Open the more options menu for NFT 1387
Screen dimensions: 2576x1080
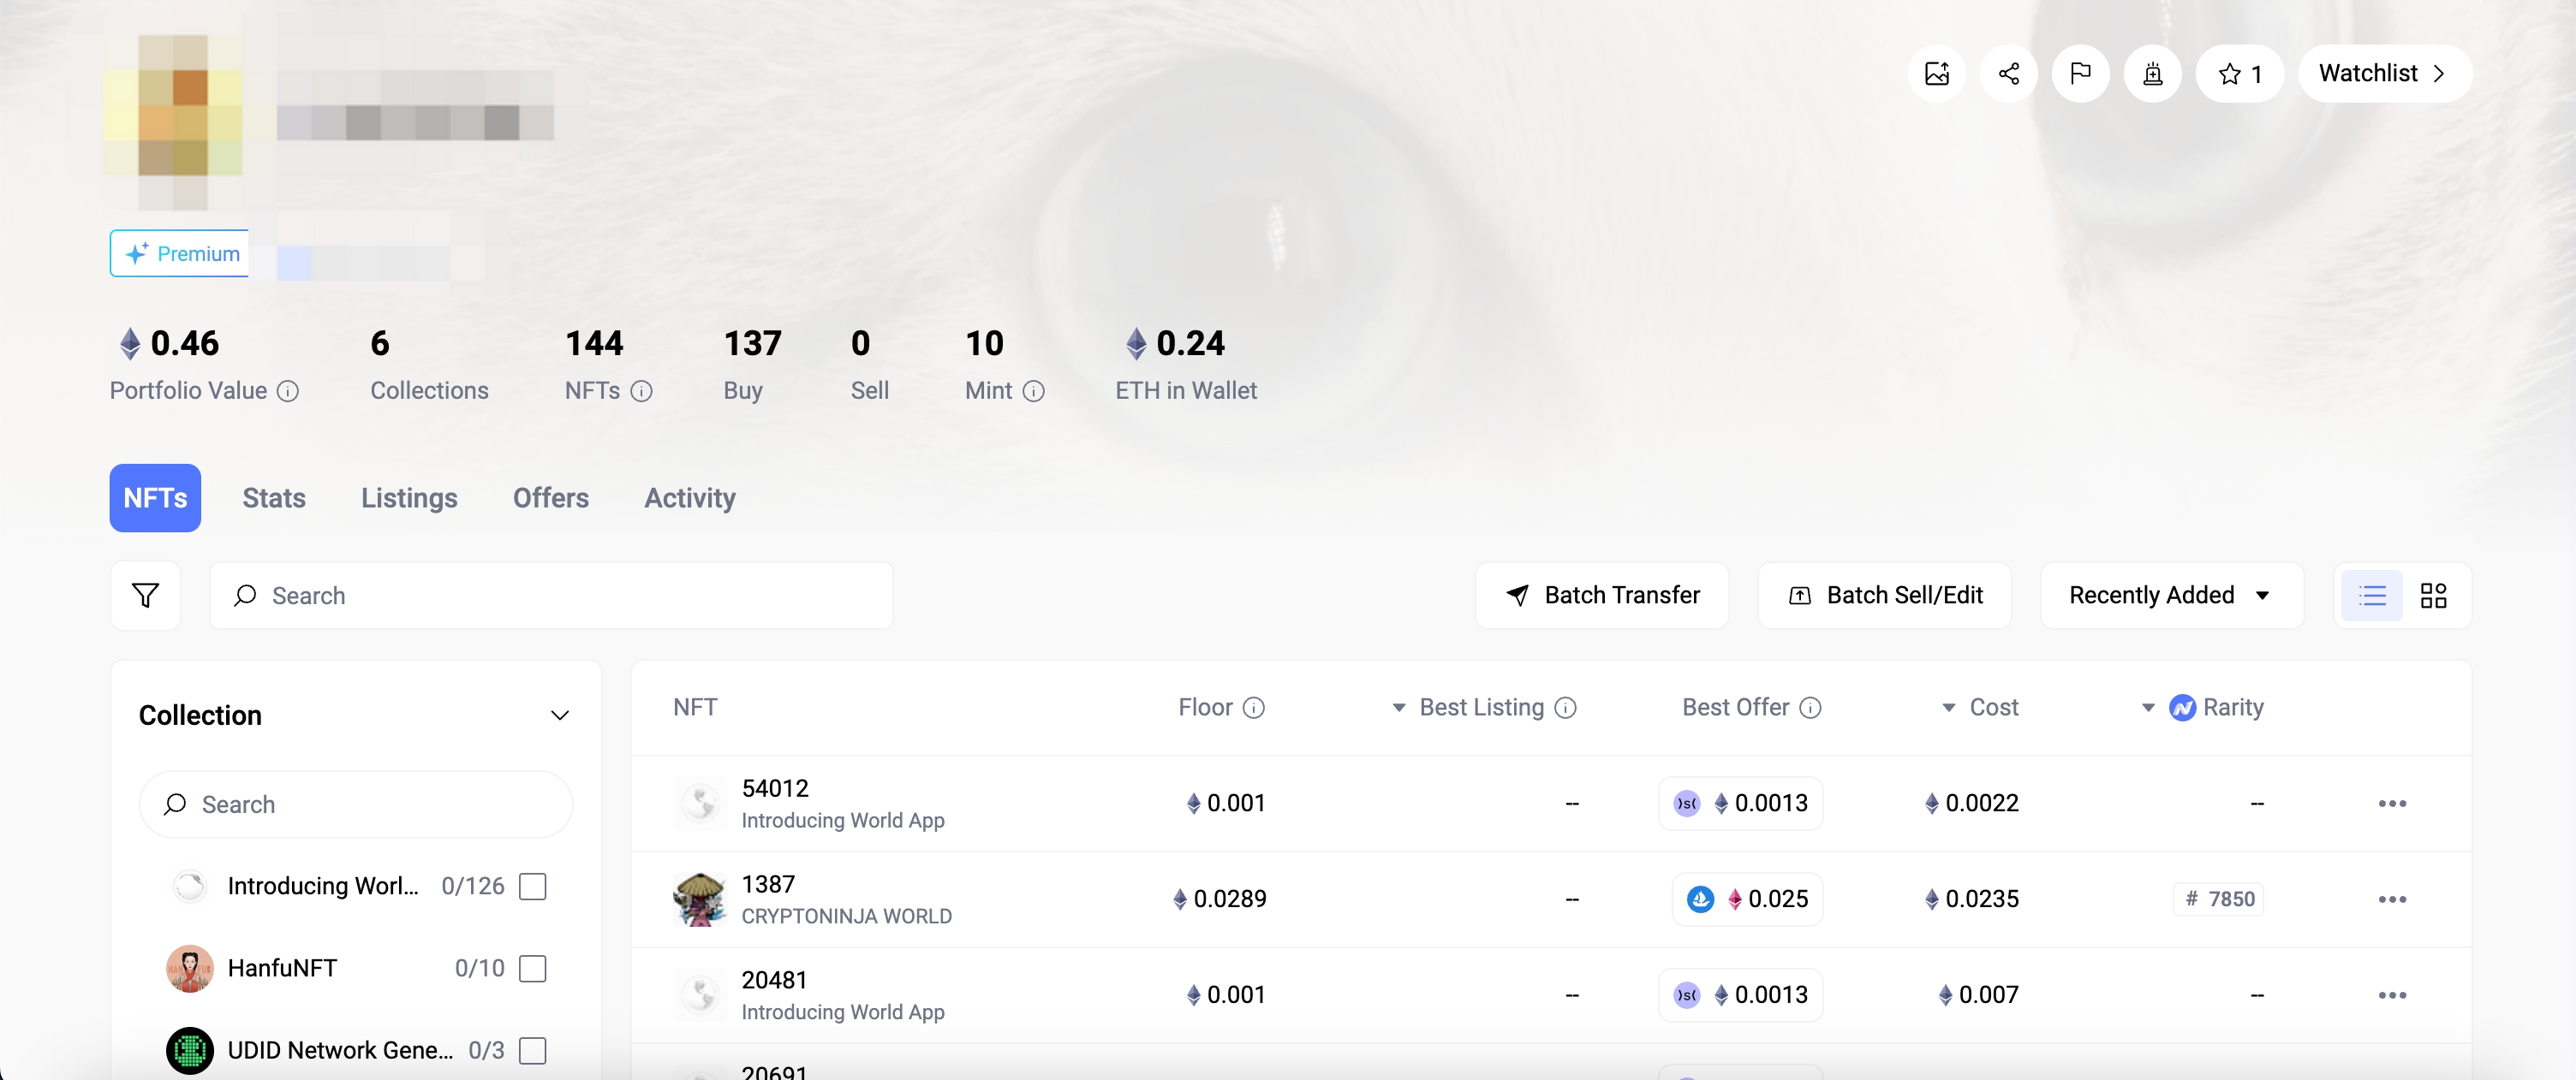[x=2391, y=899]
